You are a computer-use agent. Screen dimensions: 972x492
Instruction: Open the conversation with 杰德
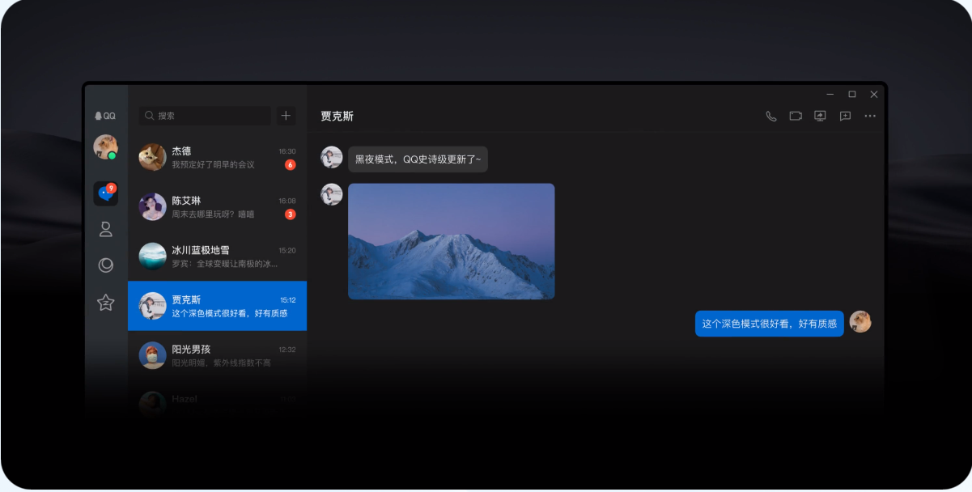tap(217, 158)
